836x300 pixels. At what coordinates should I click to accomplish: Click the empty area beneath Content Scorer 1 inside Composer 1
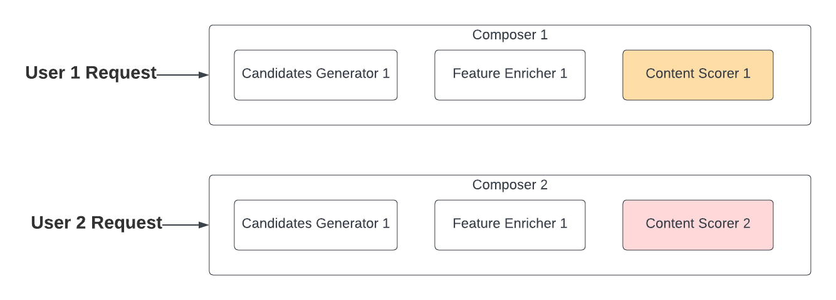coord(698,112)
